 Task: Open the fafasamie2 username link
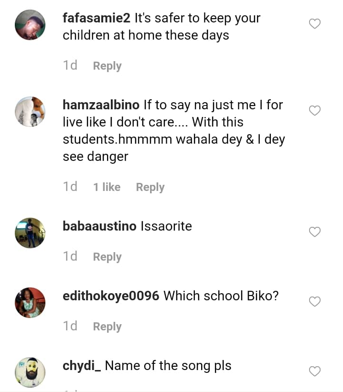point(96,19)
